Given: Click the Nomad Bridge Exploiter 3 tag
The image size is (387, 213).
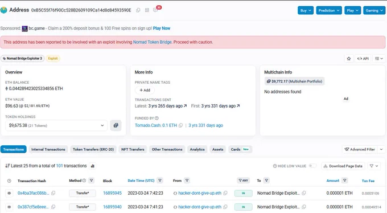Looking at the screenshot, I should pos(22,58).
